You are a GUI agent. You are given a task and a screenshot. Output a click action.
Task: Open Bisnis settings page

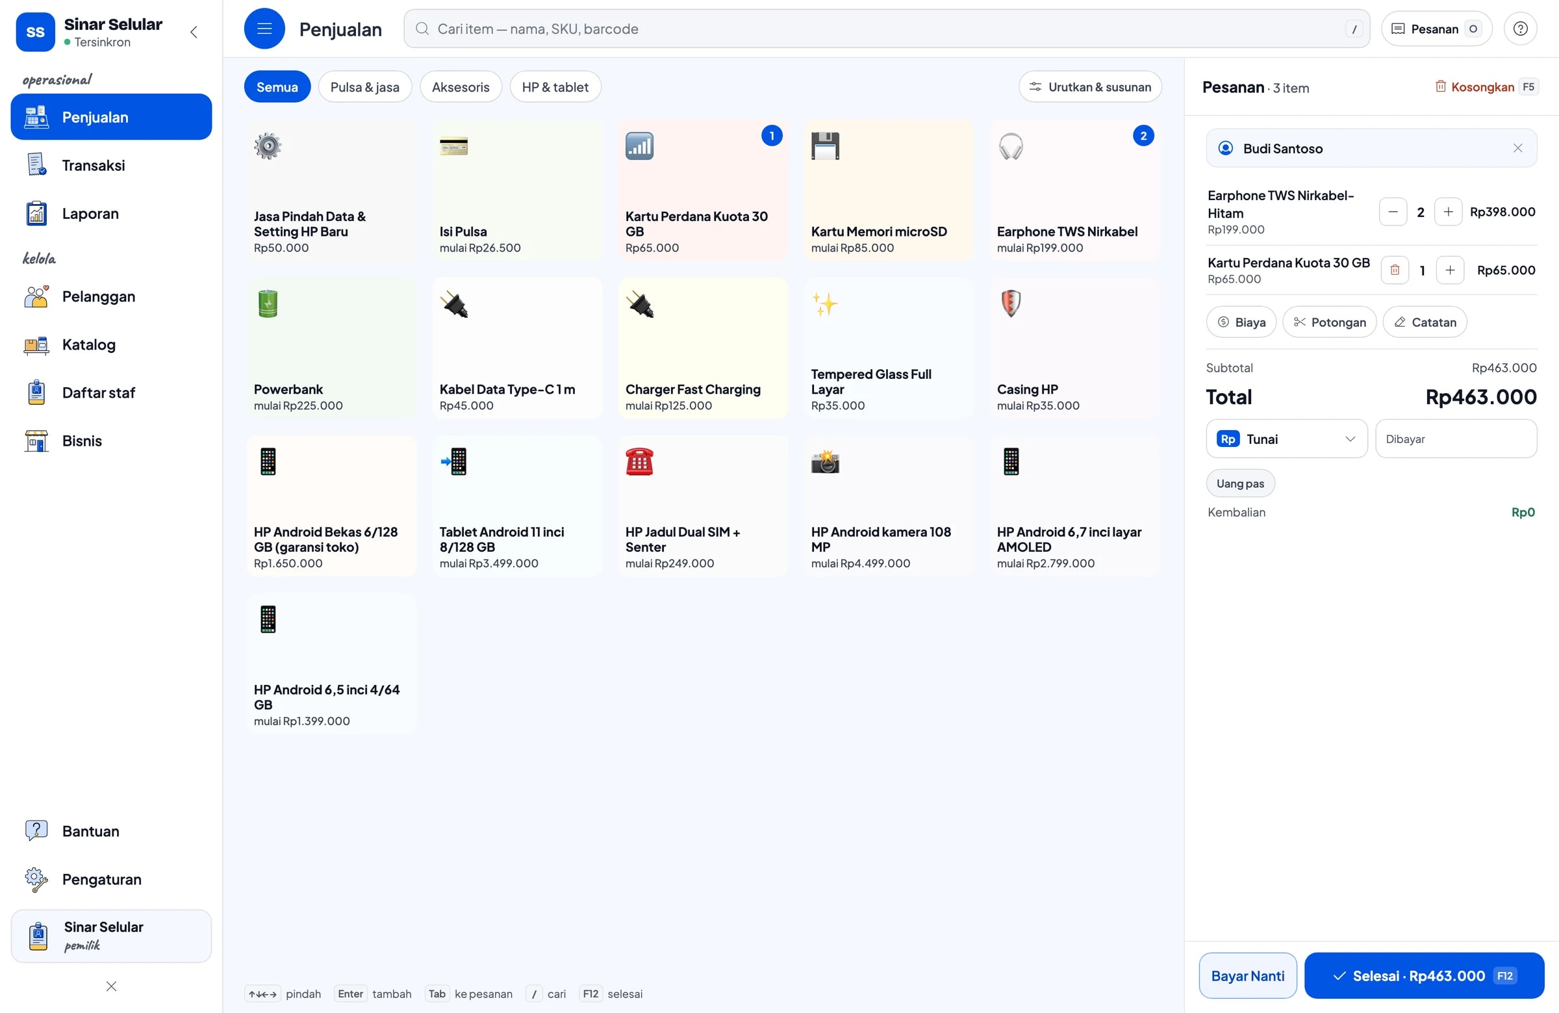coord(111,441)
